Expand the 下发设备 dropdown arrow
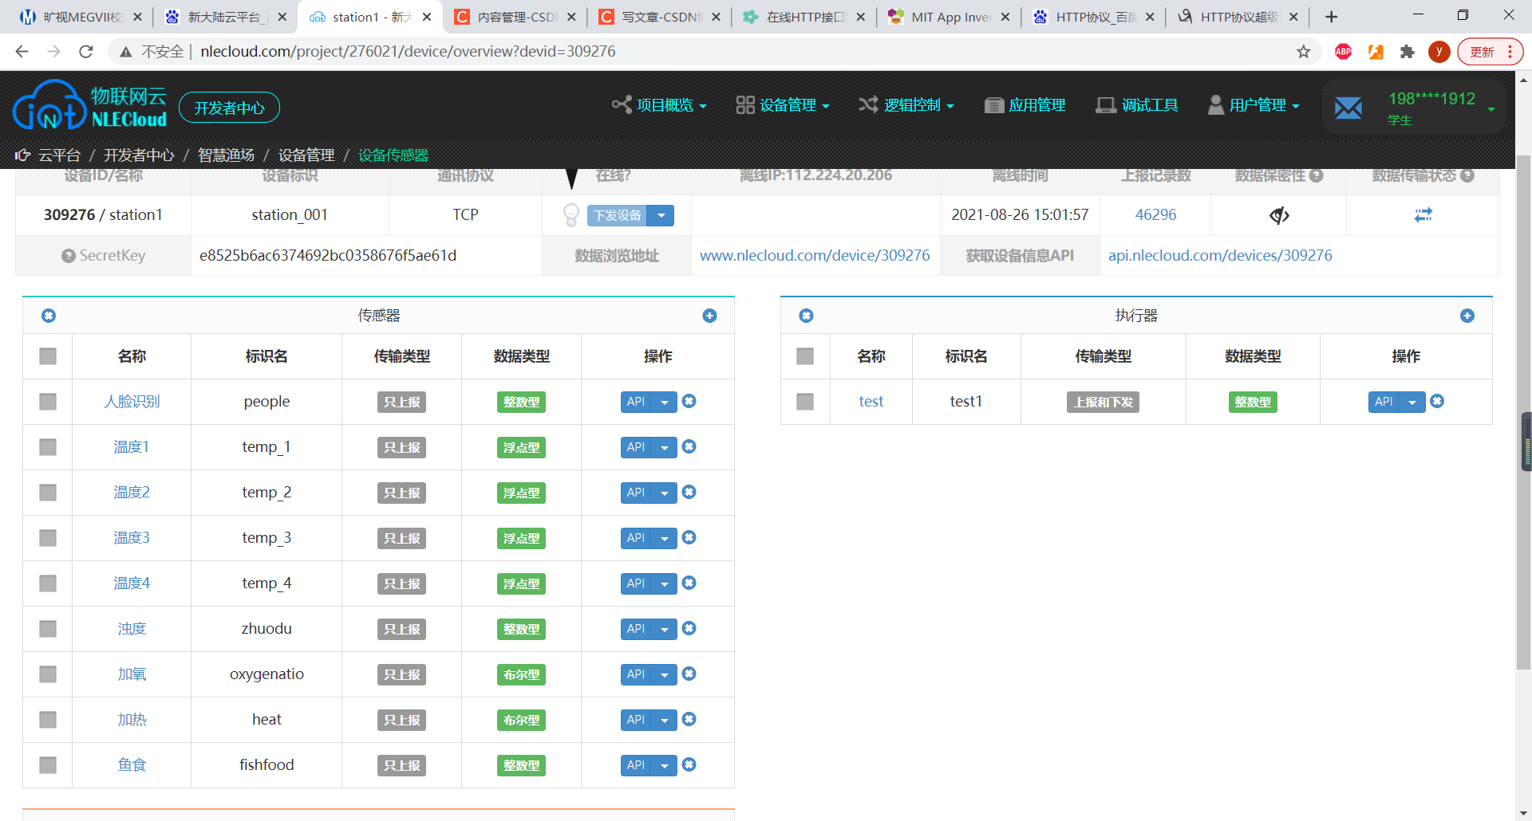 [x=661, y=215]
